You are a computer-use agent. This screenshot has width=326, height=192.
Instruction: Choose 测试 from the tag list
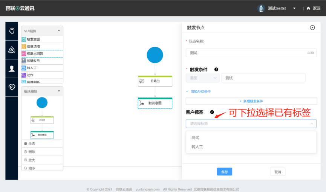(x=251, y=137)
